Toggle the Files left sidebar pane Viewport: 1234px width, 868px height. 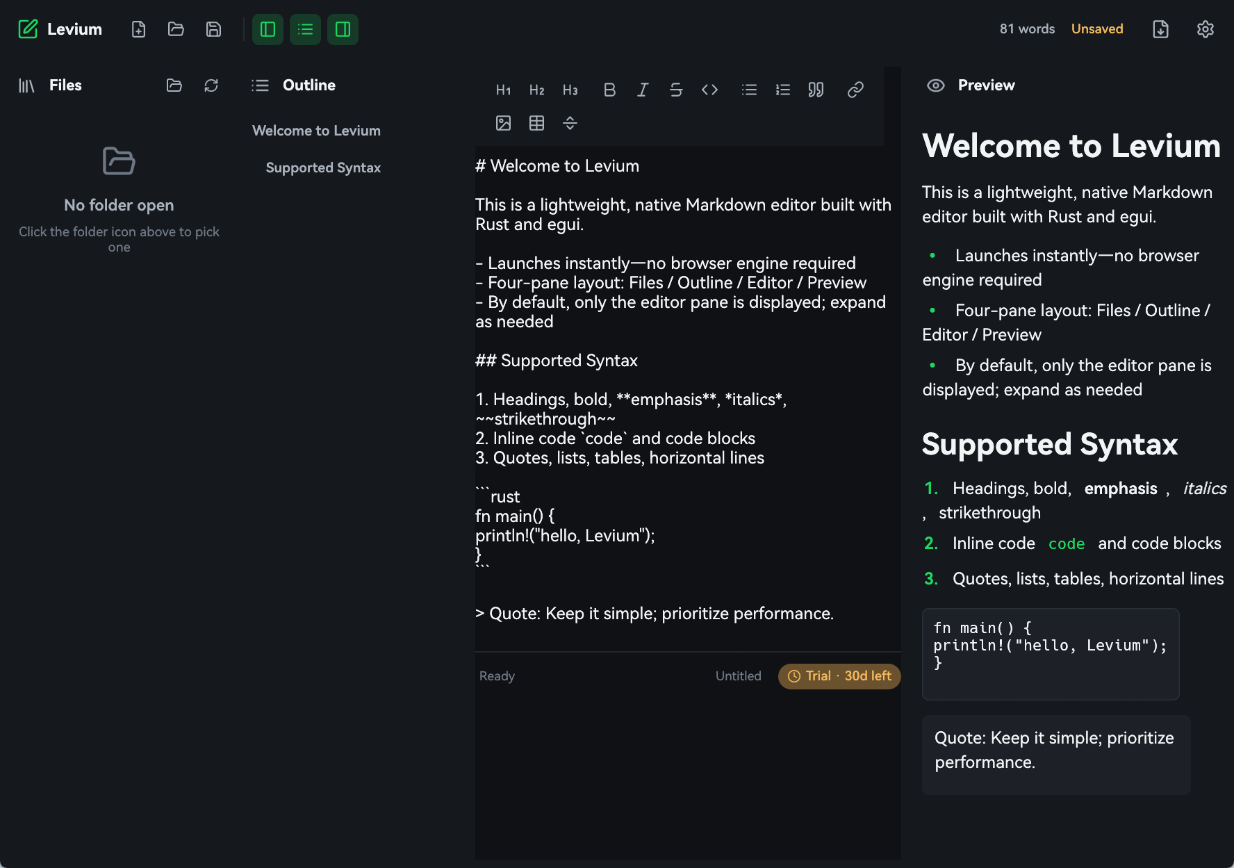pyautogui.click(x=268, y=29)
